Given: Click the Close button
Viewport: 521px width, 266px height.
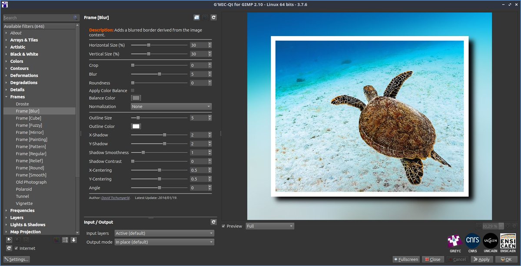Looking at the screenshot, I should click(x=433, y=259).
